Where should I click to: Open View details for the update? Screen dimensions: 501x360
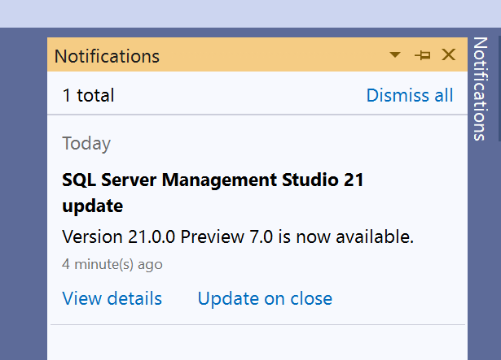coord(112,298)
